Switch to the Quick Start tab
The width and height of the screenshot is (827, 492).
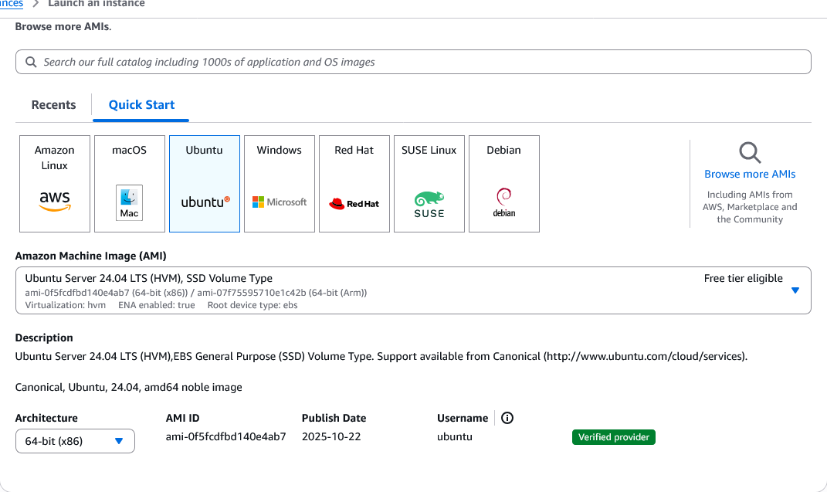pos(141,105)
